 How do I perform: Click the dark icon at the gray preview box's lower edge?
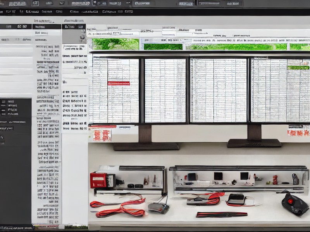pos(82,38)
